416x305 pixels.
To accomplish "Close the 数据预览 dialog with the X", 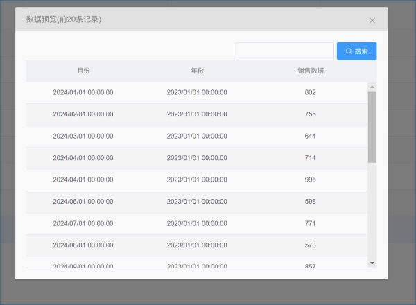I will point(372,20).
